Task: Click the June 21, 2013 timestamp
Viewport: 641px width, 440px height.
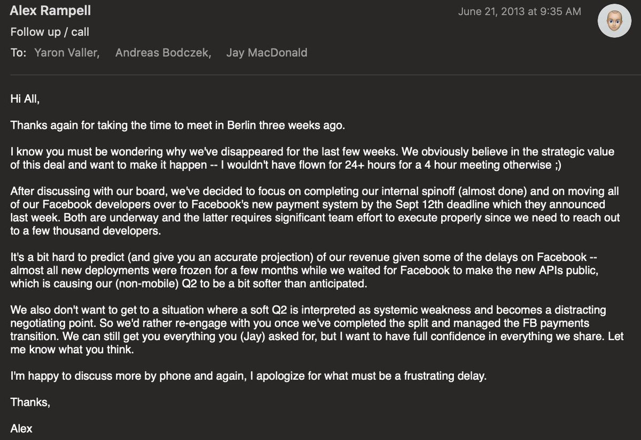Action: (519, 11)
